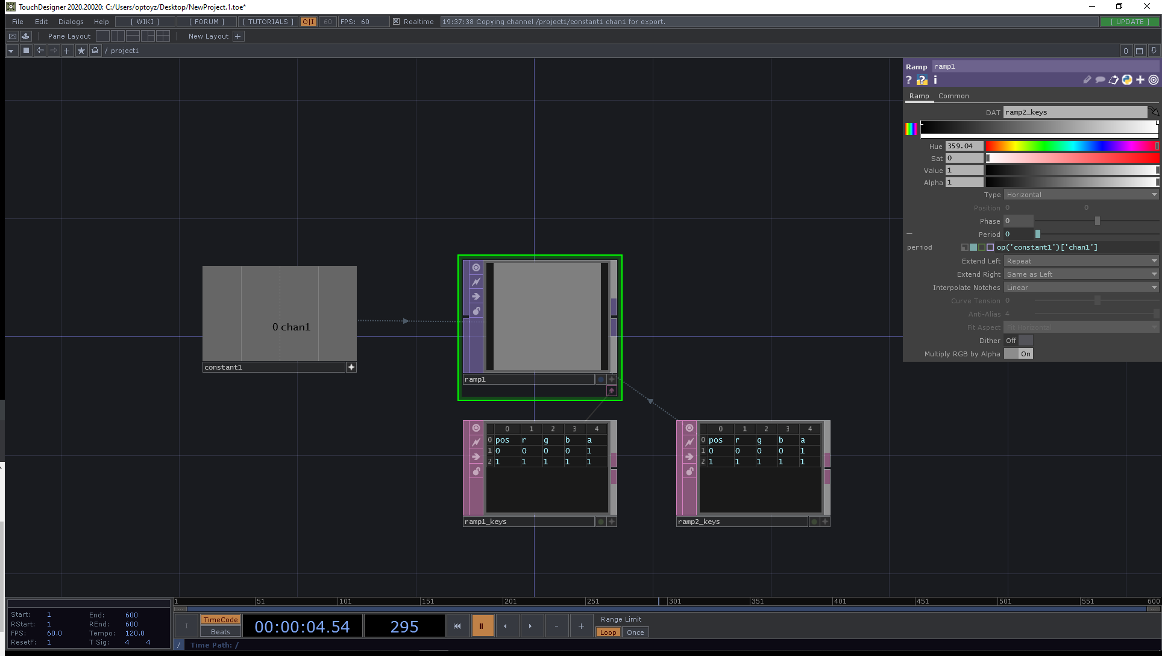Open Python help for the Ramp operator
Viewport: 1162px width, 656px height.
point(921,80)
